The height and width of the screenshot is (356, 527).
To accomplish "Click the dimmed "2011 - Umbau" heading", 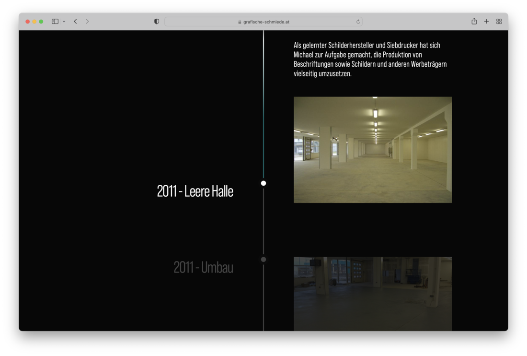I will coord(203,267).
